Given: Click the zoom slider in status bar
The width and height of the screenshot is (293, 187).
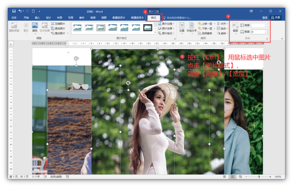Looking at the screenshot, I should pos(259,177).
